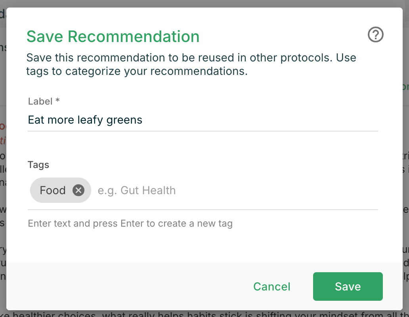Click the dialog description about reusing recommendations
The image size is (409, 317).
191,64
